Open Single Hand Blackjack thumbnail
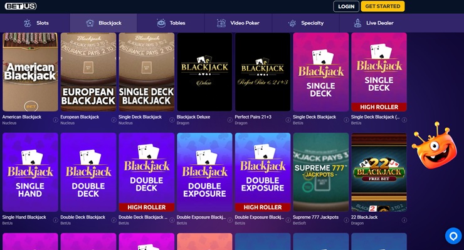This screenshot has height=250, width=464. tap(30, 172)
